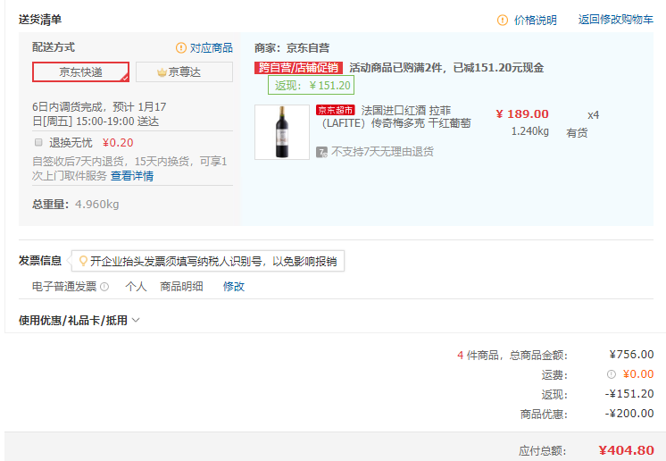Click the lightbulb tip icon near 发票信息
Screen dimensions: 666x461
click(83, 261)
